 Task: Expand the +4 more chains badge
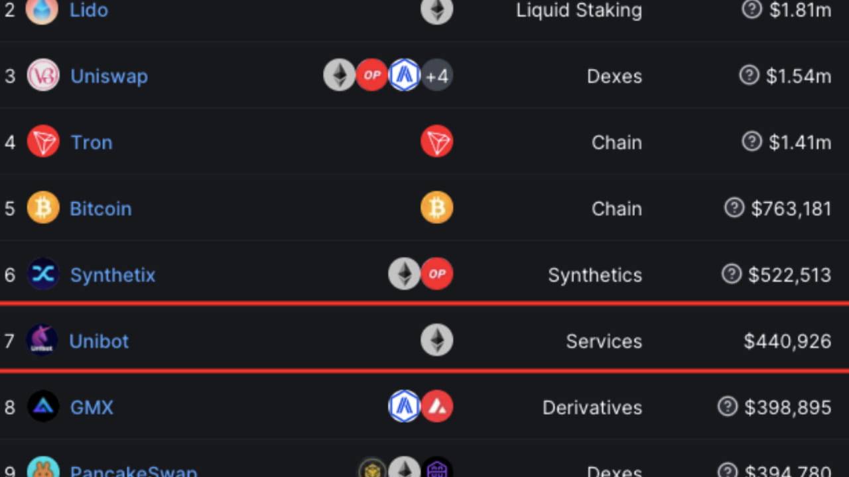point(437,76)
